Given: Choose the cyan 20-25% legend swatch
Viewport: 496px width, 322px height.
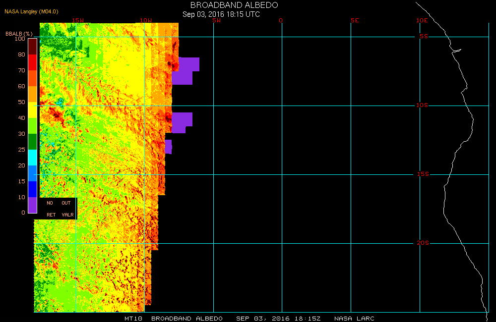Looking at the screenshot, I should coord(32,157).
